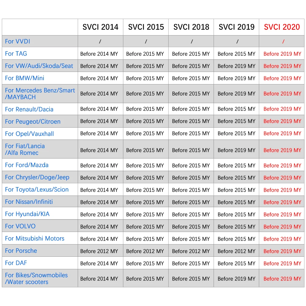
Task: Click the For TAG row label
Action: point(16,54)
